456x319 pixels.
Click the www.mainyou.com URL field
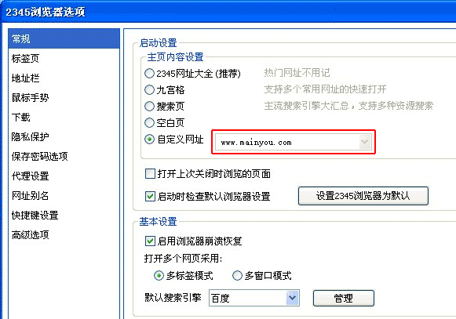click(294, 142)
